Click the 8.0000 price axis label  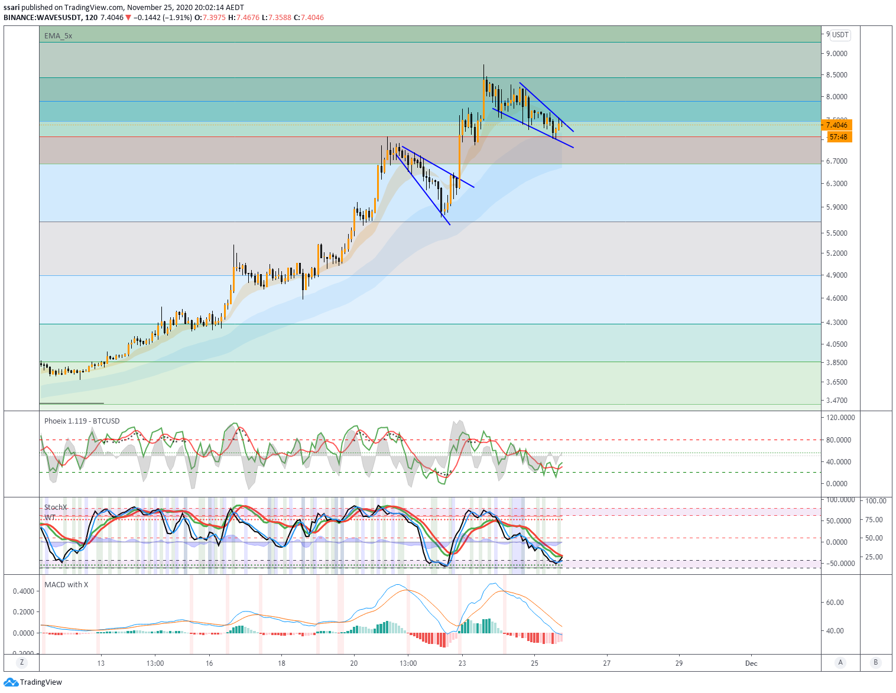pos(837,97)
